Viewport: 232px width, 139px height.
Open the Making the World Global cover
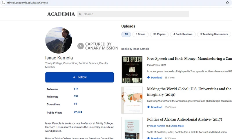[x=132, y=100]
